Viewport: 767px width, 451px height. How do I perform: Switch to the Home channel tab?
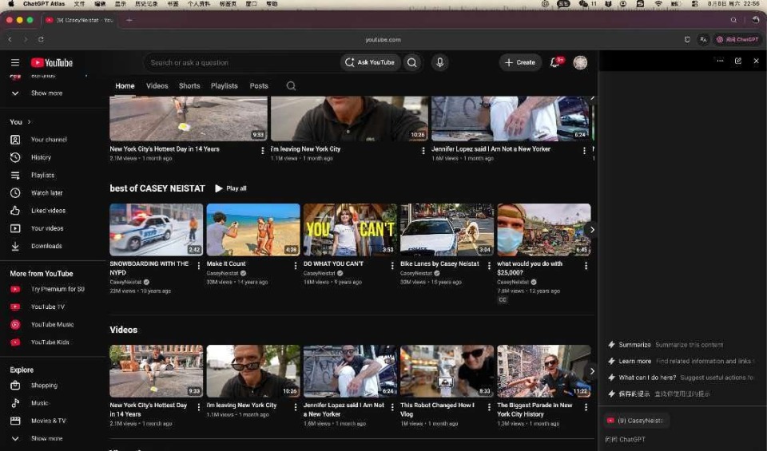125,86
